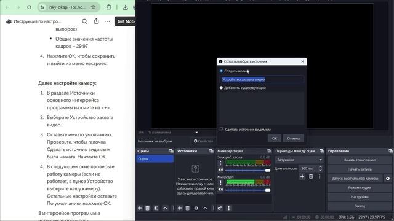Click the source name text field
This screenshot has width=394, height=221.
[262, 79]
